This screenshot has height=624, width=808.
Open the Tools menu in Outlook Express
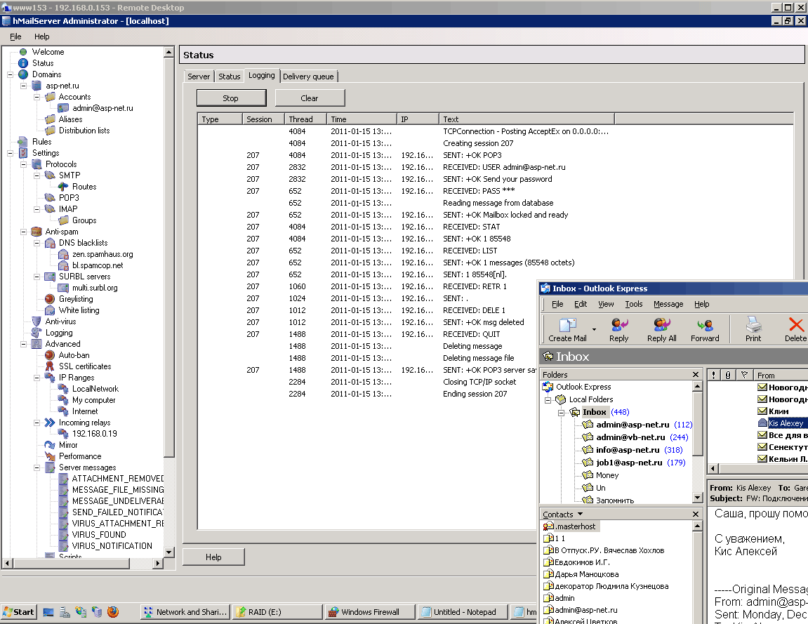pyautogui.click(x=633, y=304)
